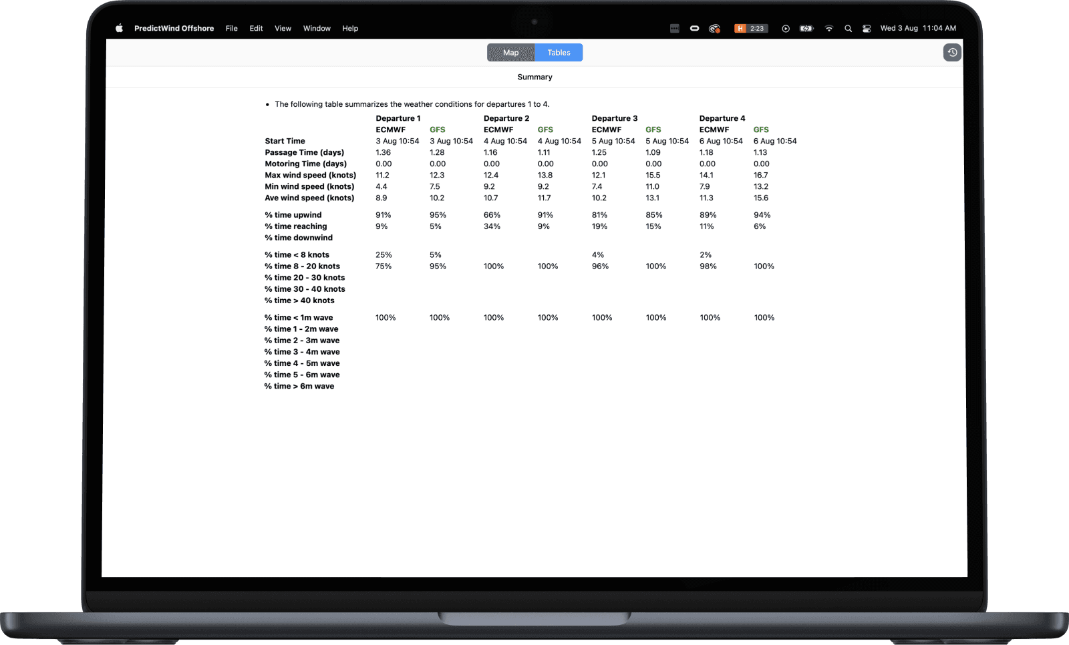Viewport: 1069px width, 645px height.
Task: Click the Apple menu icon
Action: pos(118,28)
